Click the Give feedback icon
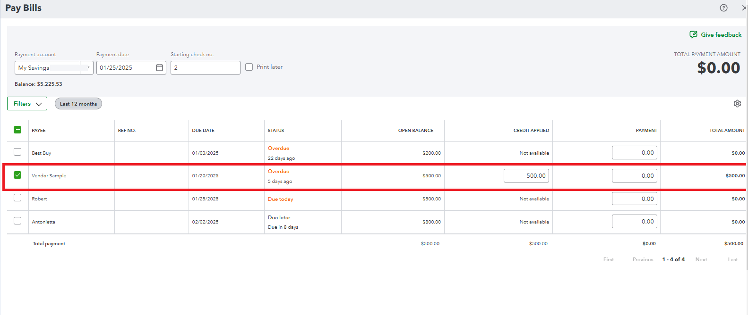The image size is (748, 315). pos(693,35)
